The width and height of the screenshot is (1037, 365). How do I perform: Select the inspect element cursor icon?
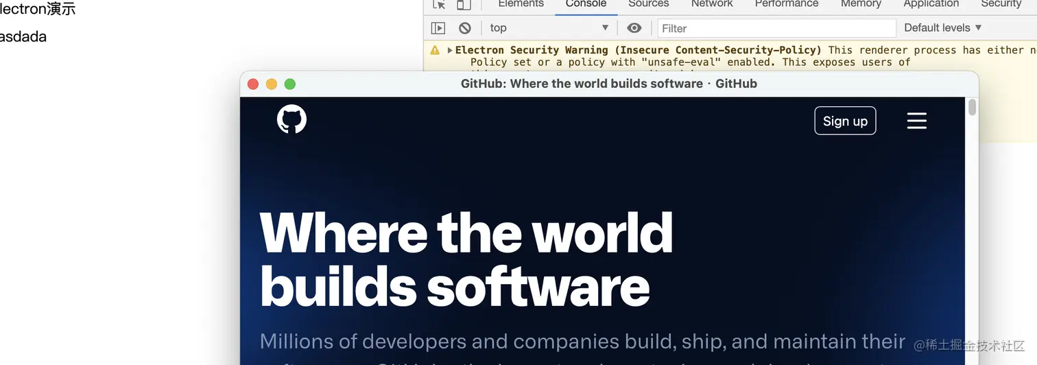(440, 4)
